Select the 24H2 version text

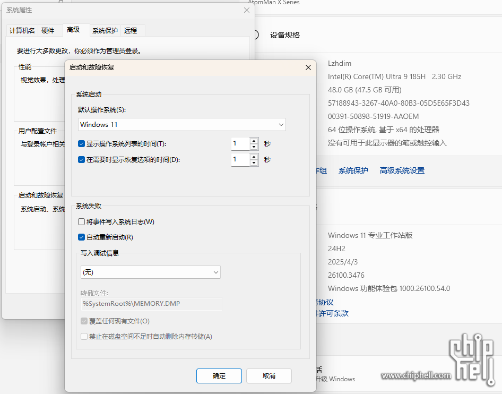[336, 249]
